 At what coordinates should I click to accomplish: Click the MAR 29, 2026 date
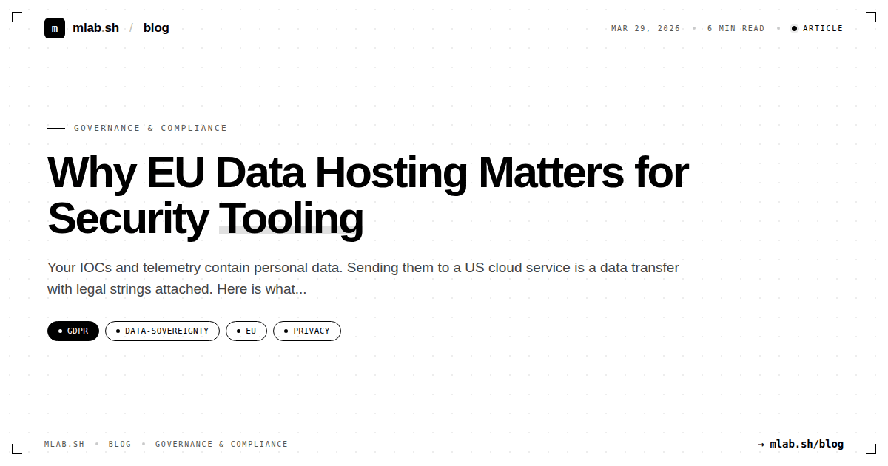pyautogui.click(x=645, y=28)
